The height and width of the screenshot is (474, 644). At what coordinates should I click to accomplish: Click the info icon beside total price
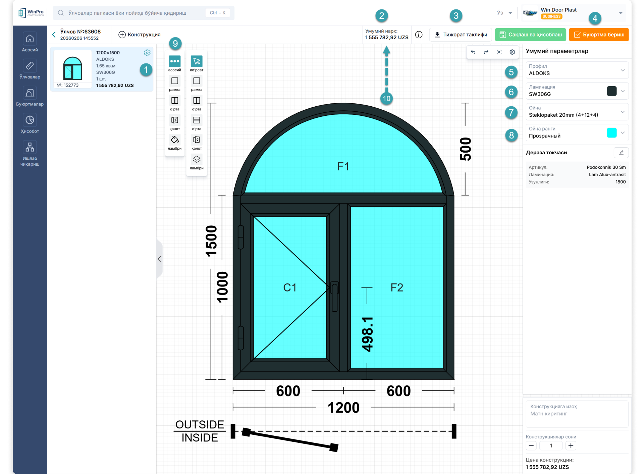click(419, 35)
